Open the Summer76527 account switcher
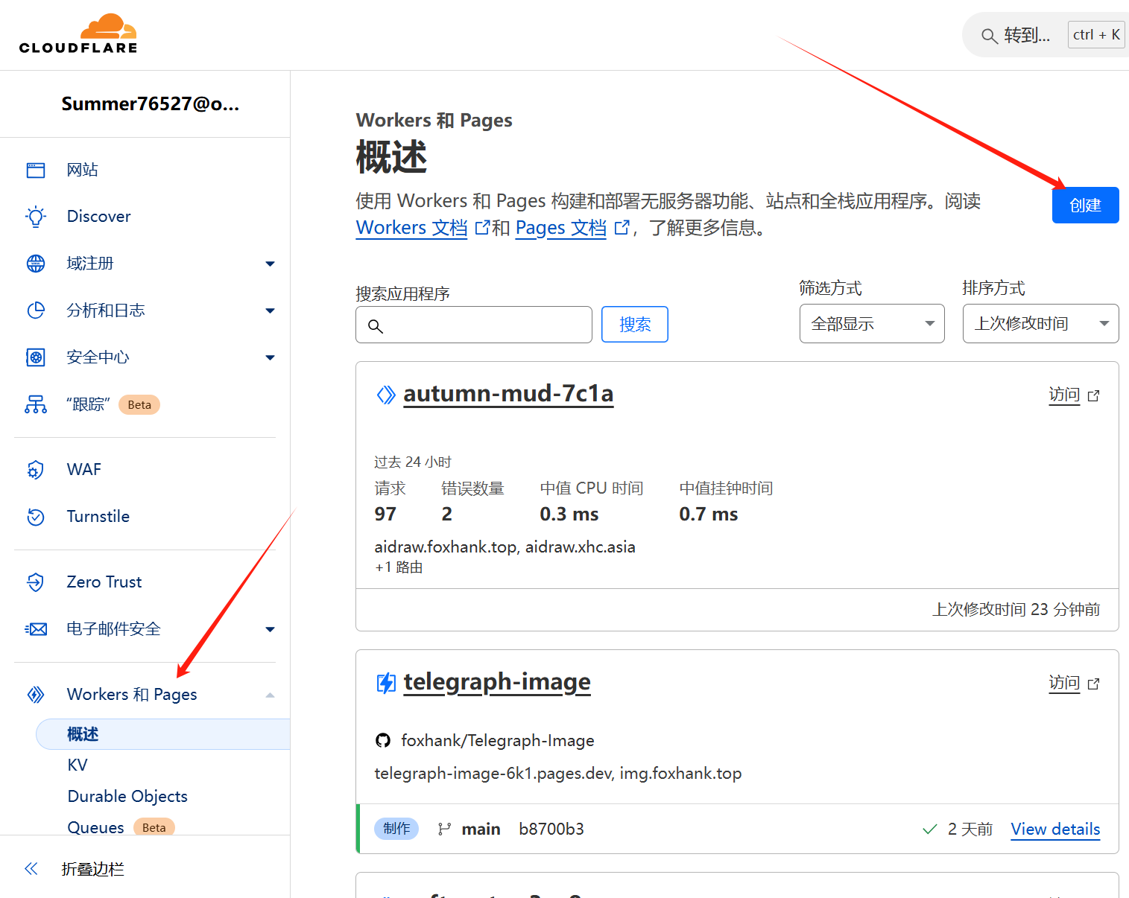 tap(150, 104)
